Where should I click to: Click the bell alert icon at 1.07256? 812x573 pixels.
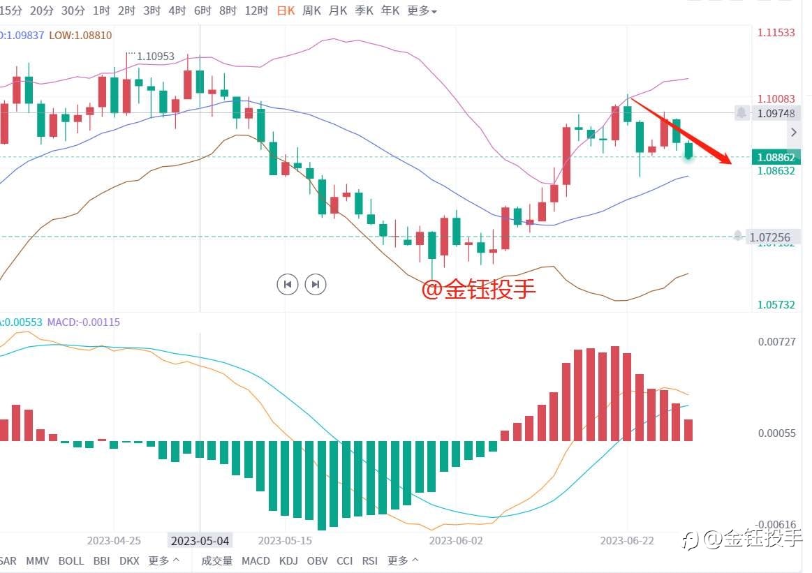pos(737,237)
